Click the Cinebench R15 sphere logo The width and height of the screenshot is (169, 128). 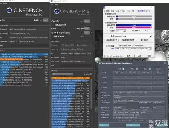pyautogui.click(x=57, y=11)
